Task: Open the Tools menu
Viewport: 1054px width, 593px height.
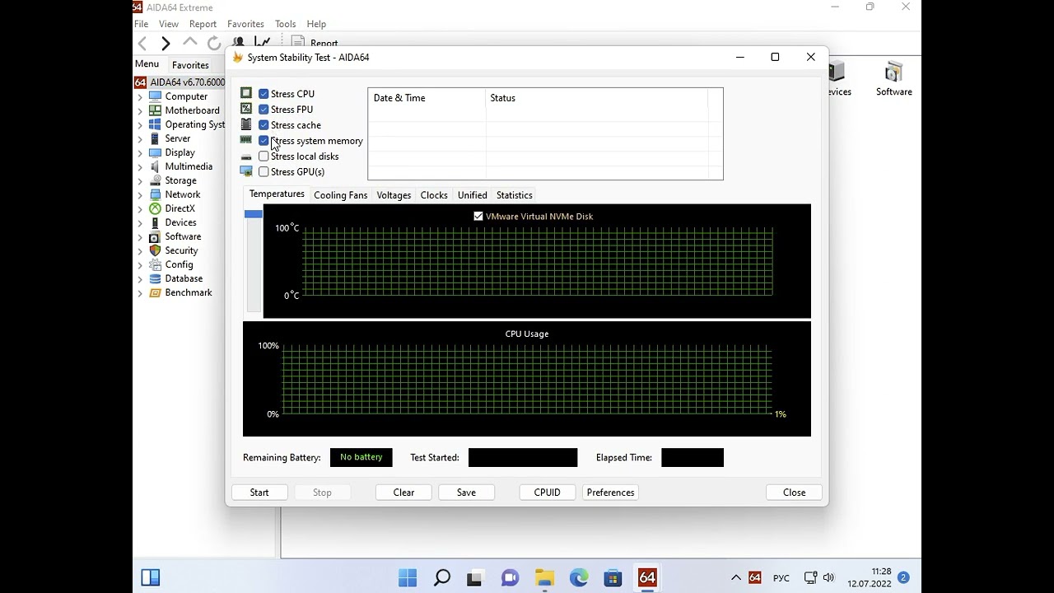Action: [286, 24]
